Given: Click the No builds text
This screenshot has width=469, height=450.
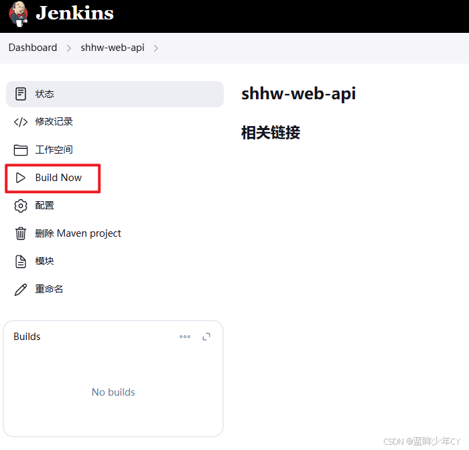Looking at the screenshot, I should pos(113,392).
